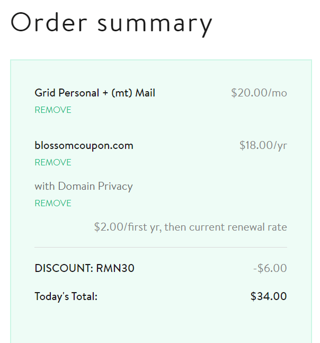Click the with Domain Privacy label

pyautogui.click(x=84, y=187)
